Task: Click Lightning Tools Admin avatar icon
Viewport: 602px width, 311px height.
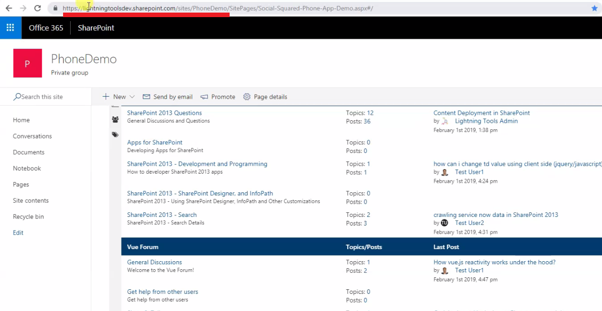Action: pos(445,121)
